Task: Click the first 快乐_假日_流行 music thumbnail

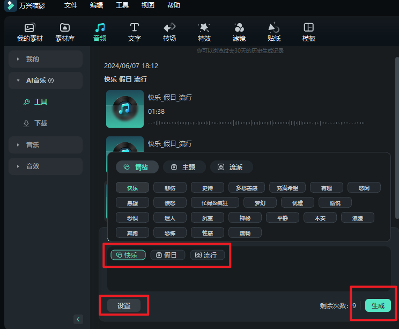Action: point(125,109)
